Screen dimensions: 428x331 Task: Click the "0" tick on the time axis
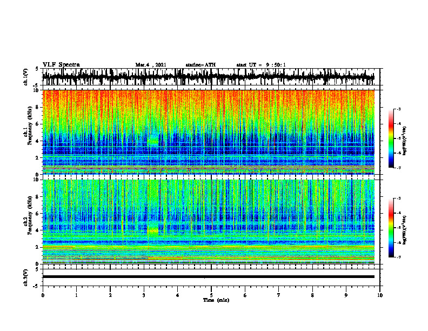[43, 295]
